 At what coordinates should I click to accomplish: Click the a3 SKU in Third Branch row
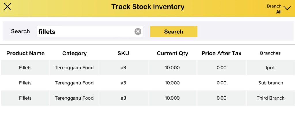click(x=123, y=98)
